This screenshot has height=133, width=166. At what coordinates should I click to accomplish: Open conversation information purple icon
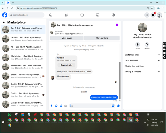(117, 25)
